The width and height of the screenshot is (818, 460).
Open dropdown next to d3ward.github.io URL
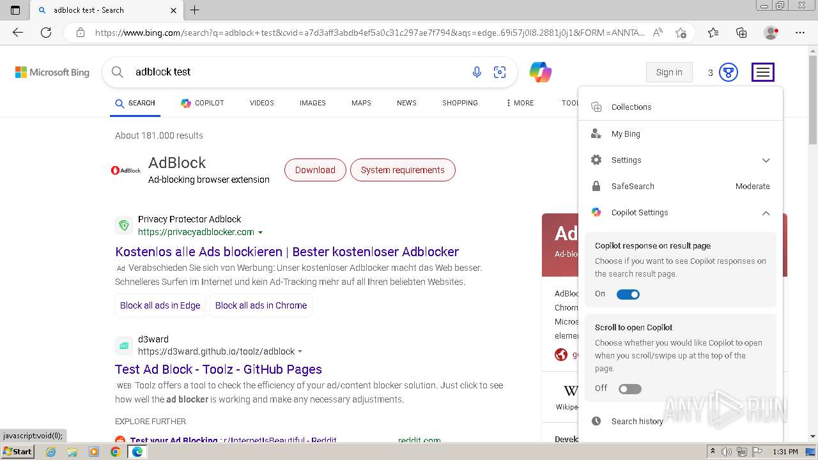[300, 352]
